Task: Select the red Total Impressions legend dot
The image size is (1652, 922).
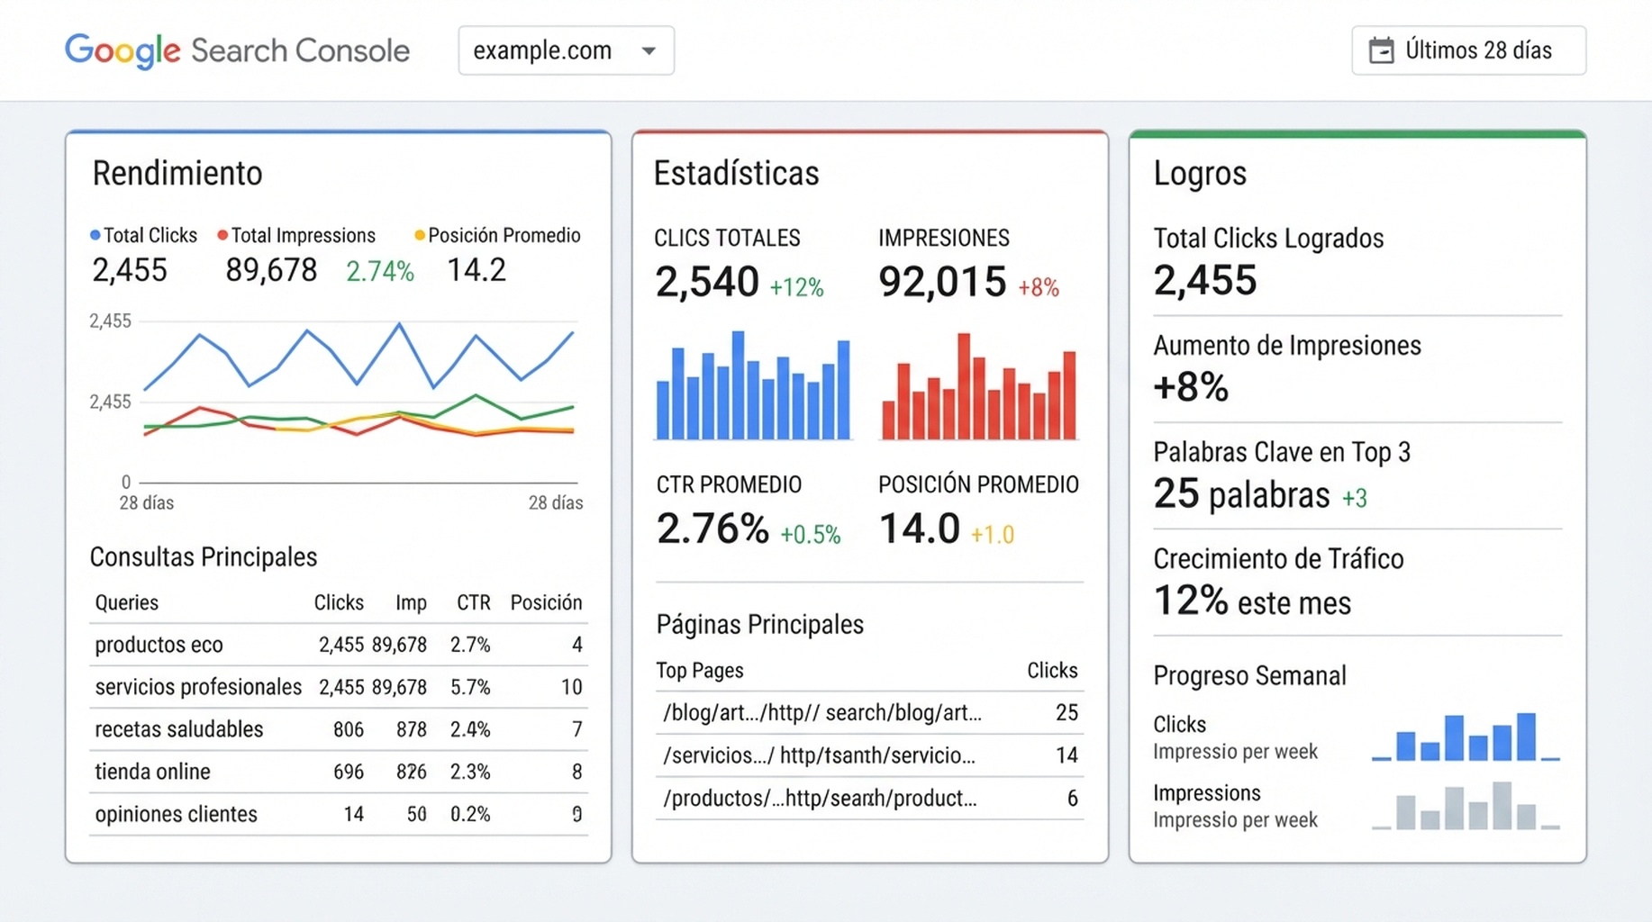Action: 222,235
